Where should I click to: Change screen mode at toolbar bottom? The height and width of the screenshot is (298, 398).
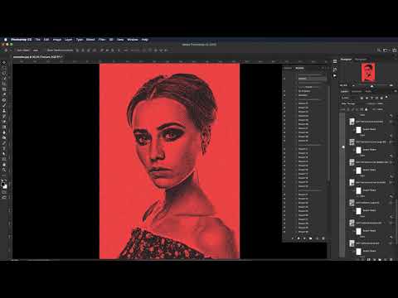click(x=4, y=198)
